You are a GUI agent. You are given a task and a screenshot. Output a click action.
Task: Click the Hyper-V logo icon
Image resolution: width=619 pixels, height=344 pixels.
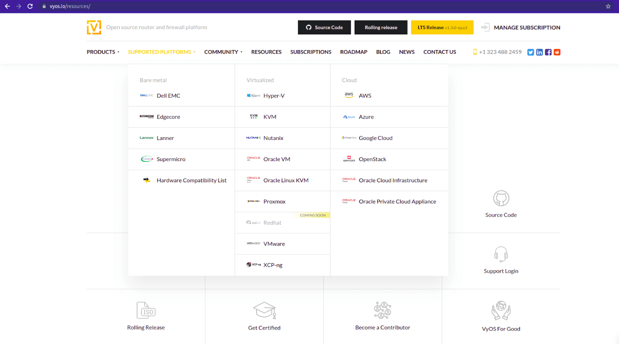click(x=253, y=95)
